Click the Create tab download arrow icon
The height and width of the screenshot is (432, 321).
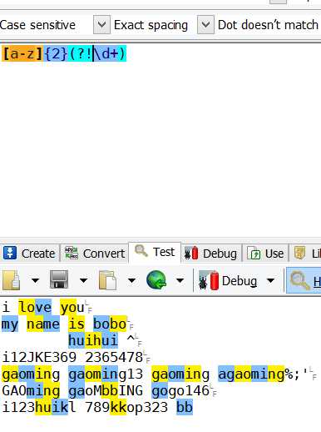[x=10, y=253]
